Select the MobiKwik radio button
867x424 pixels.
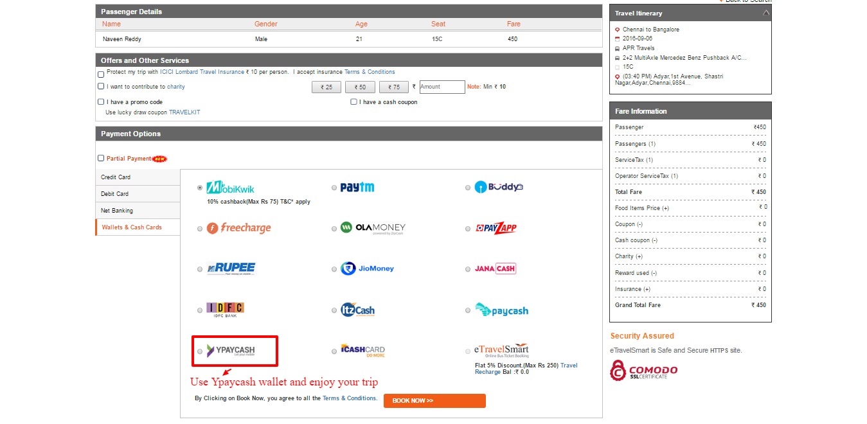pyautogui.click(x=200, y=188)
